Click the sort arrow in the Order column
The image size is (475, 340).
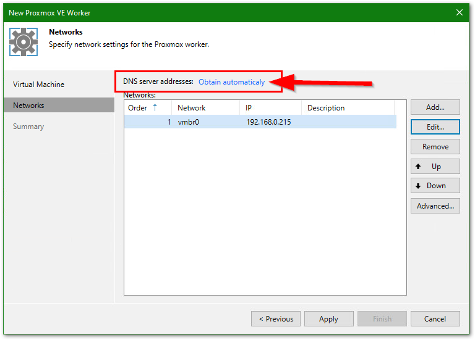click(155, 108)
